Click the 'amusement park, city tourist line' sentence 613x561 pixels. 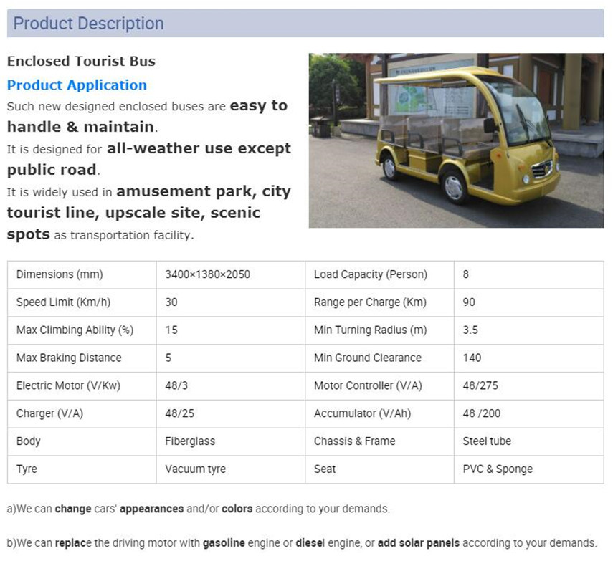(x=149, y=213)
